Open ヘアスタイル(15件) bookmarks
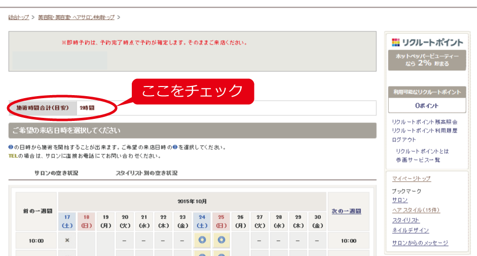477x256 pixels. pos(416,210)
